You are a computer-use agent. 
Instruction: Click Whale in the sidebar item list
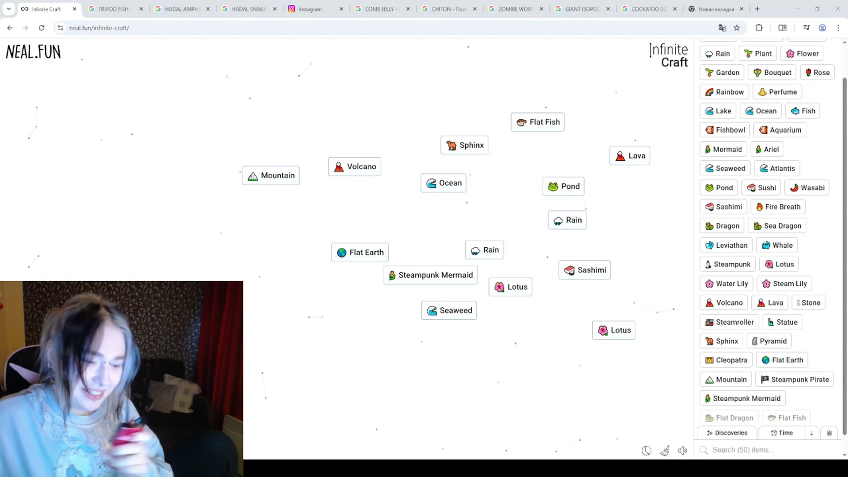coord(777,245)
